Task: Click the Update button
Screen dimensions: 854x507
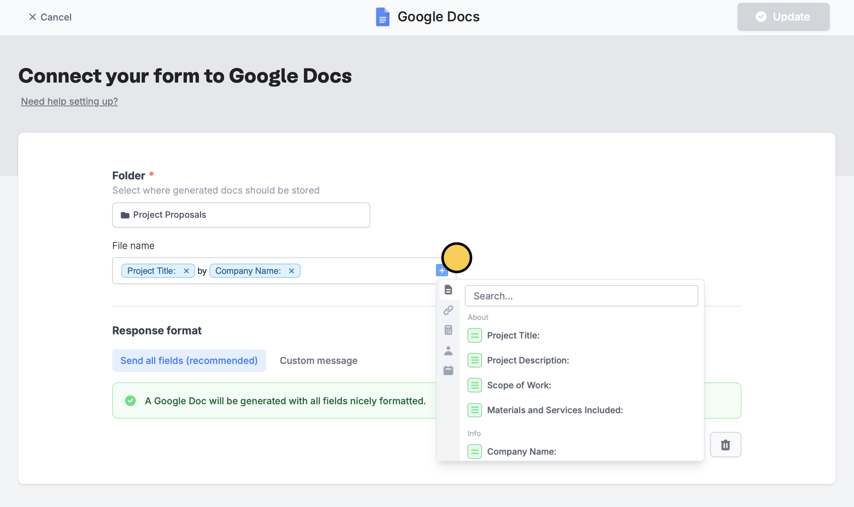Action: click(x=783, y=17)
